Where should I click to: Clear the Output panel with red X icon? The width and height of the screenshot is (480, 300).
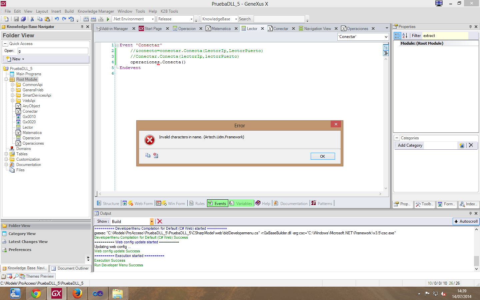tap(160, 221)
